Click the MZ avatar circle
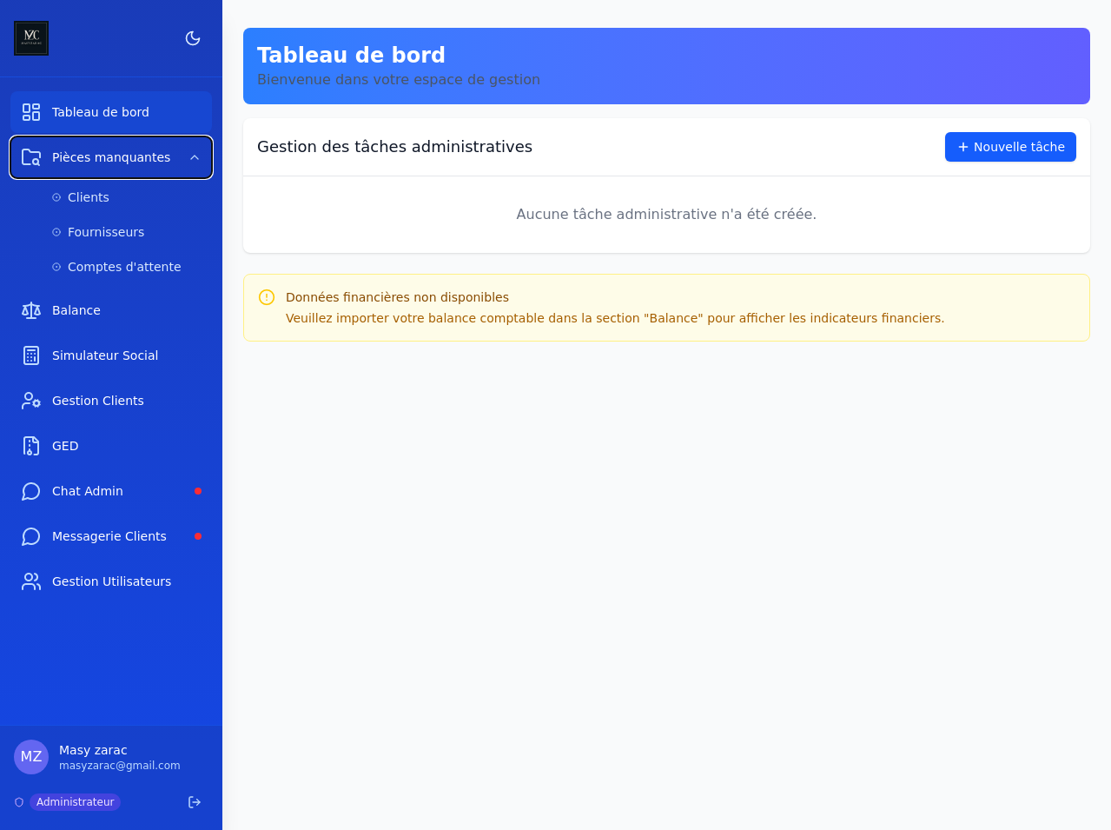 pyautogui.click(x=31, y=757)
